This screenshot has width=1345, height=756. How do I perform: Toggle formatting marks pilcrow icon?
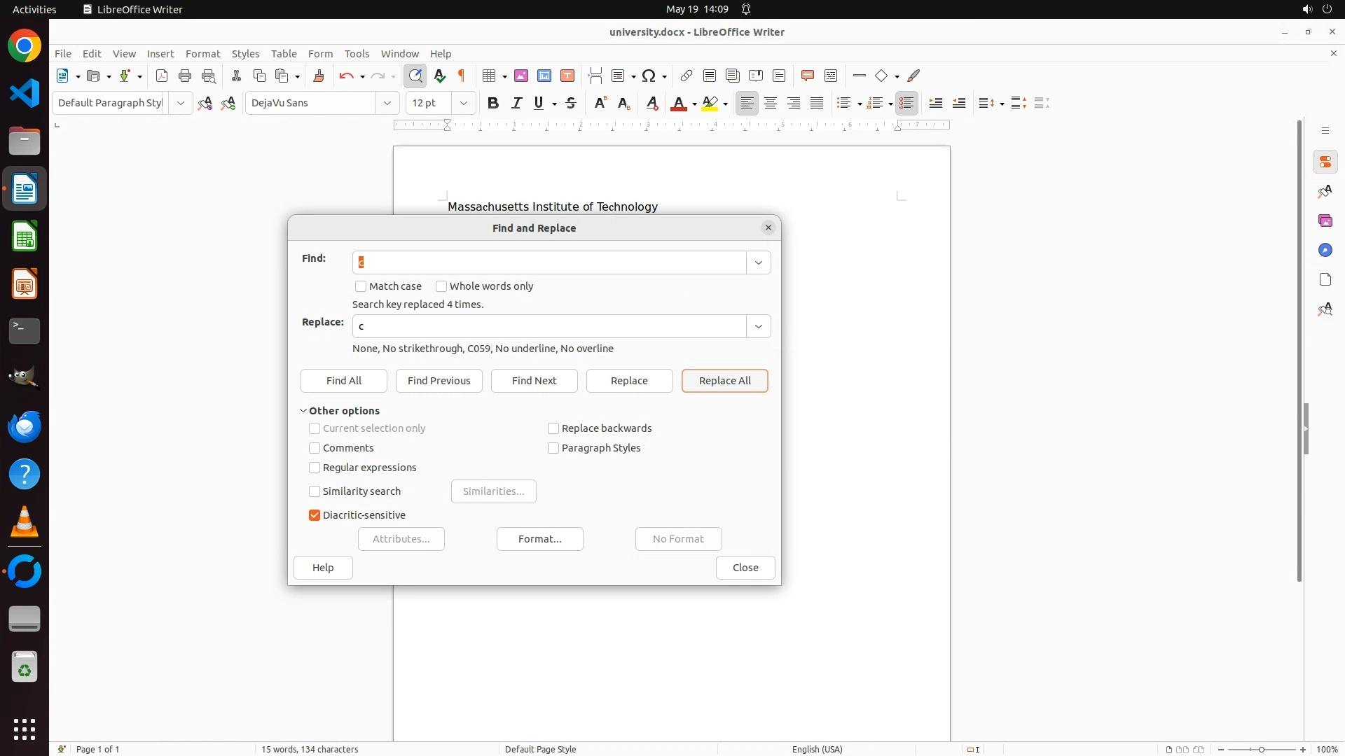tap(462, 76)
